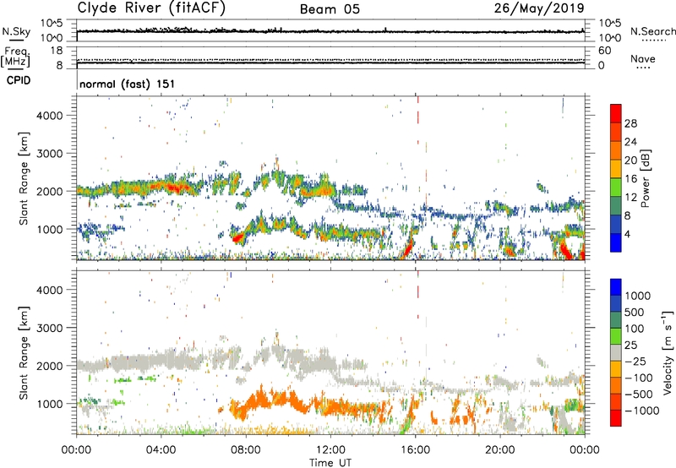
Task: Click the 'Beam 05' label
Action: [330, 9]
